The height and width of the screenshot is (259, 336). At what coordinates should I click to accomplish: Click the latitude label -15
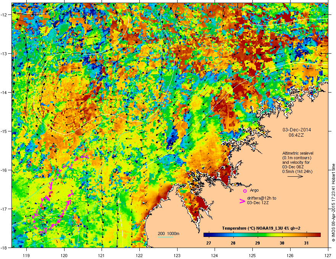(x=4, y=131)
